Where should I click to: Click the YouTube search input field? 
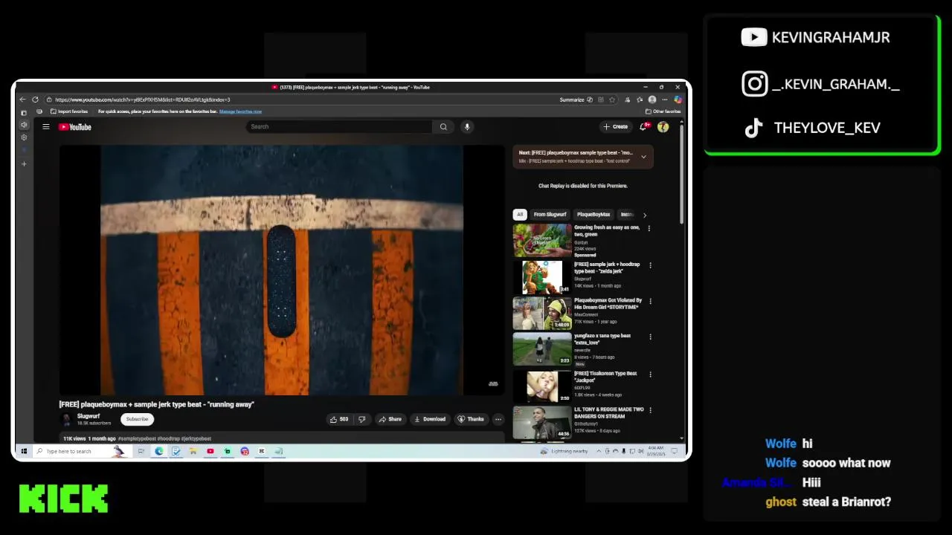[339, 127]
